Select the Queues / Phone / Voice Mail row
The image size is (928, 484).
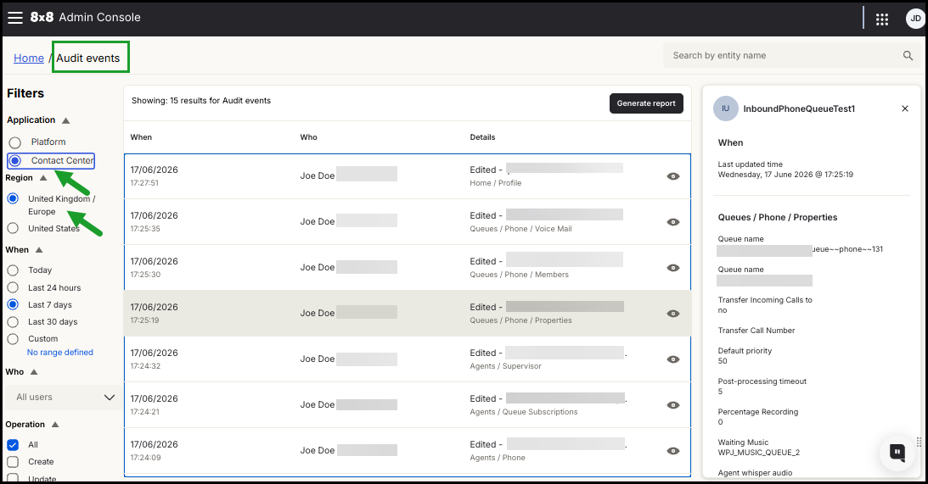[x=408, y=222]
